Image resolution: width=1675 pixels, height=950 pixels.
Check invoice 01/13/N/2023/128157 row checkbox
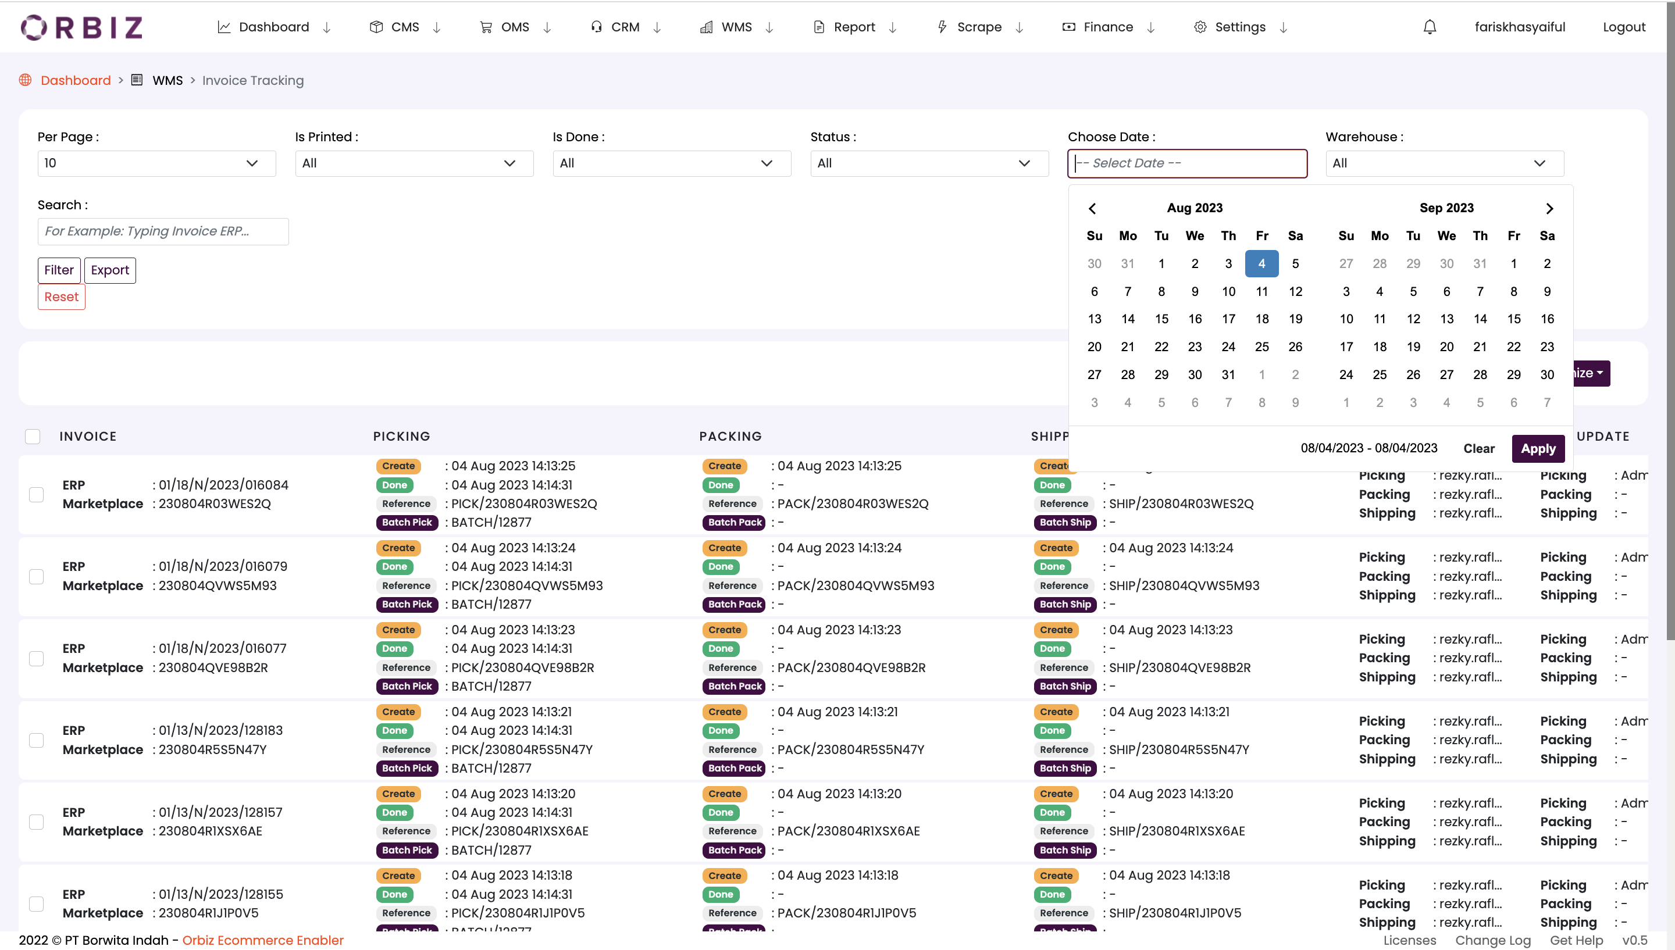click(37, 822)
